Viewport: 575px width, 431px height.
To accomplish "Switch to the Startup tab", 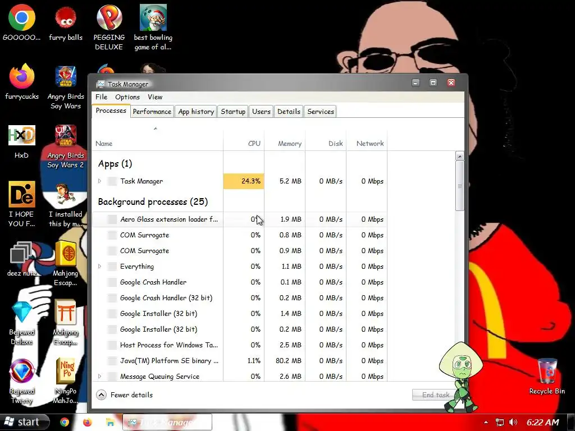I will (x=233, y=112).
